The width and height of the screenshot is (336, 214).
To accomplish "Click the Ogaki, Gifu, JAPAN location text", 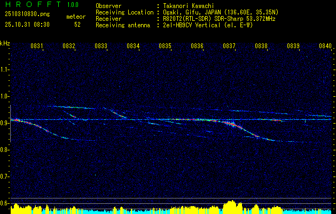I will point(221,12).
